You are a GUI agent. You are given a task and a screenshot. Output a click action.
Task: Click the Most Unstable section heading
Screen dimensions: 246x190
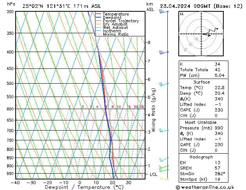tap(201, 122)
